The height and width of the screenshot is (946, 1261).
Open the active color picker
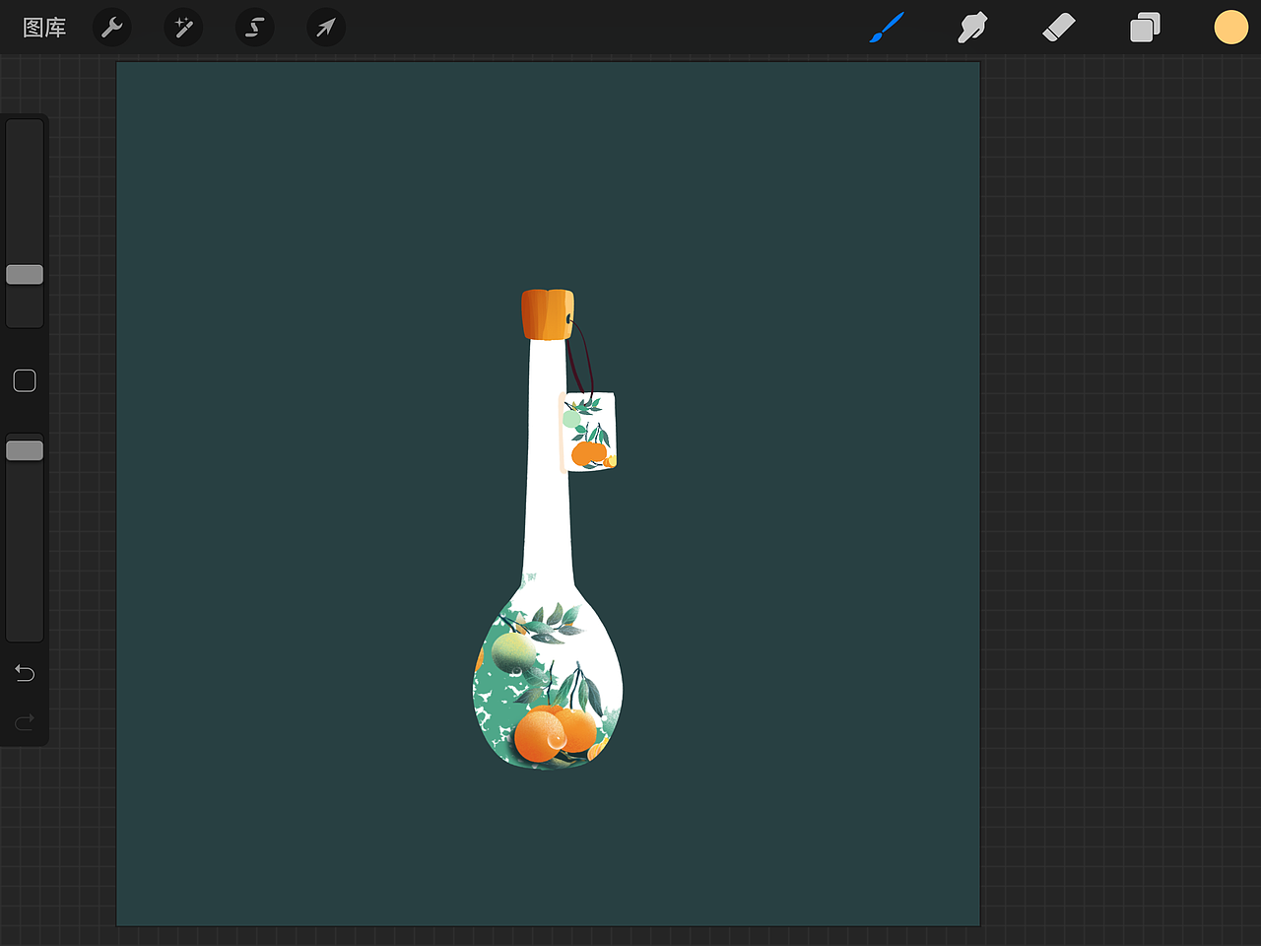[1230, 28]
